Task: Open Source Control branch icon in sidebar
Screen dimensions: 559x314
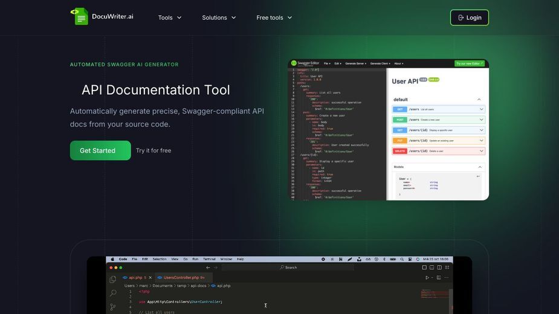Action: pos(113,307)
